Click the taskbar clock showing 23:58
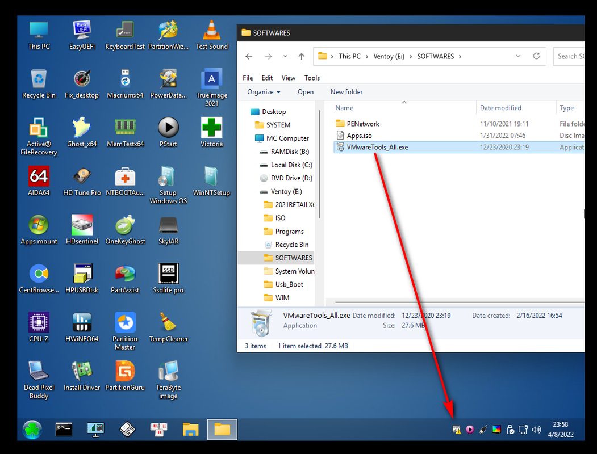 (561, 424)
